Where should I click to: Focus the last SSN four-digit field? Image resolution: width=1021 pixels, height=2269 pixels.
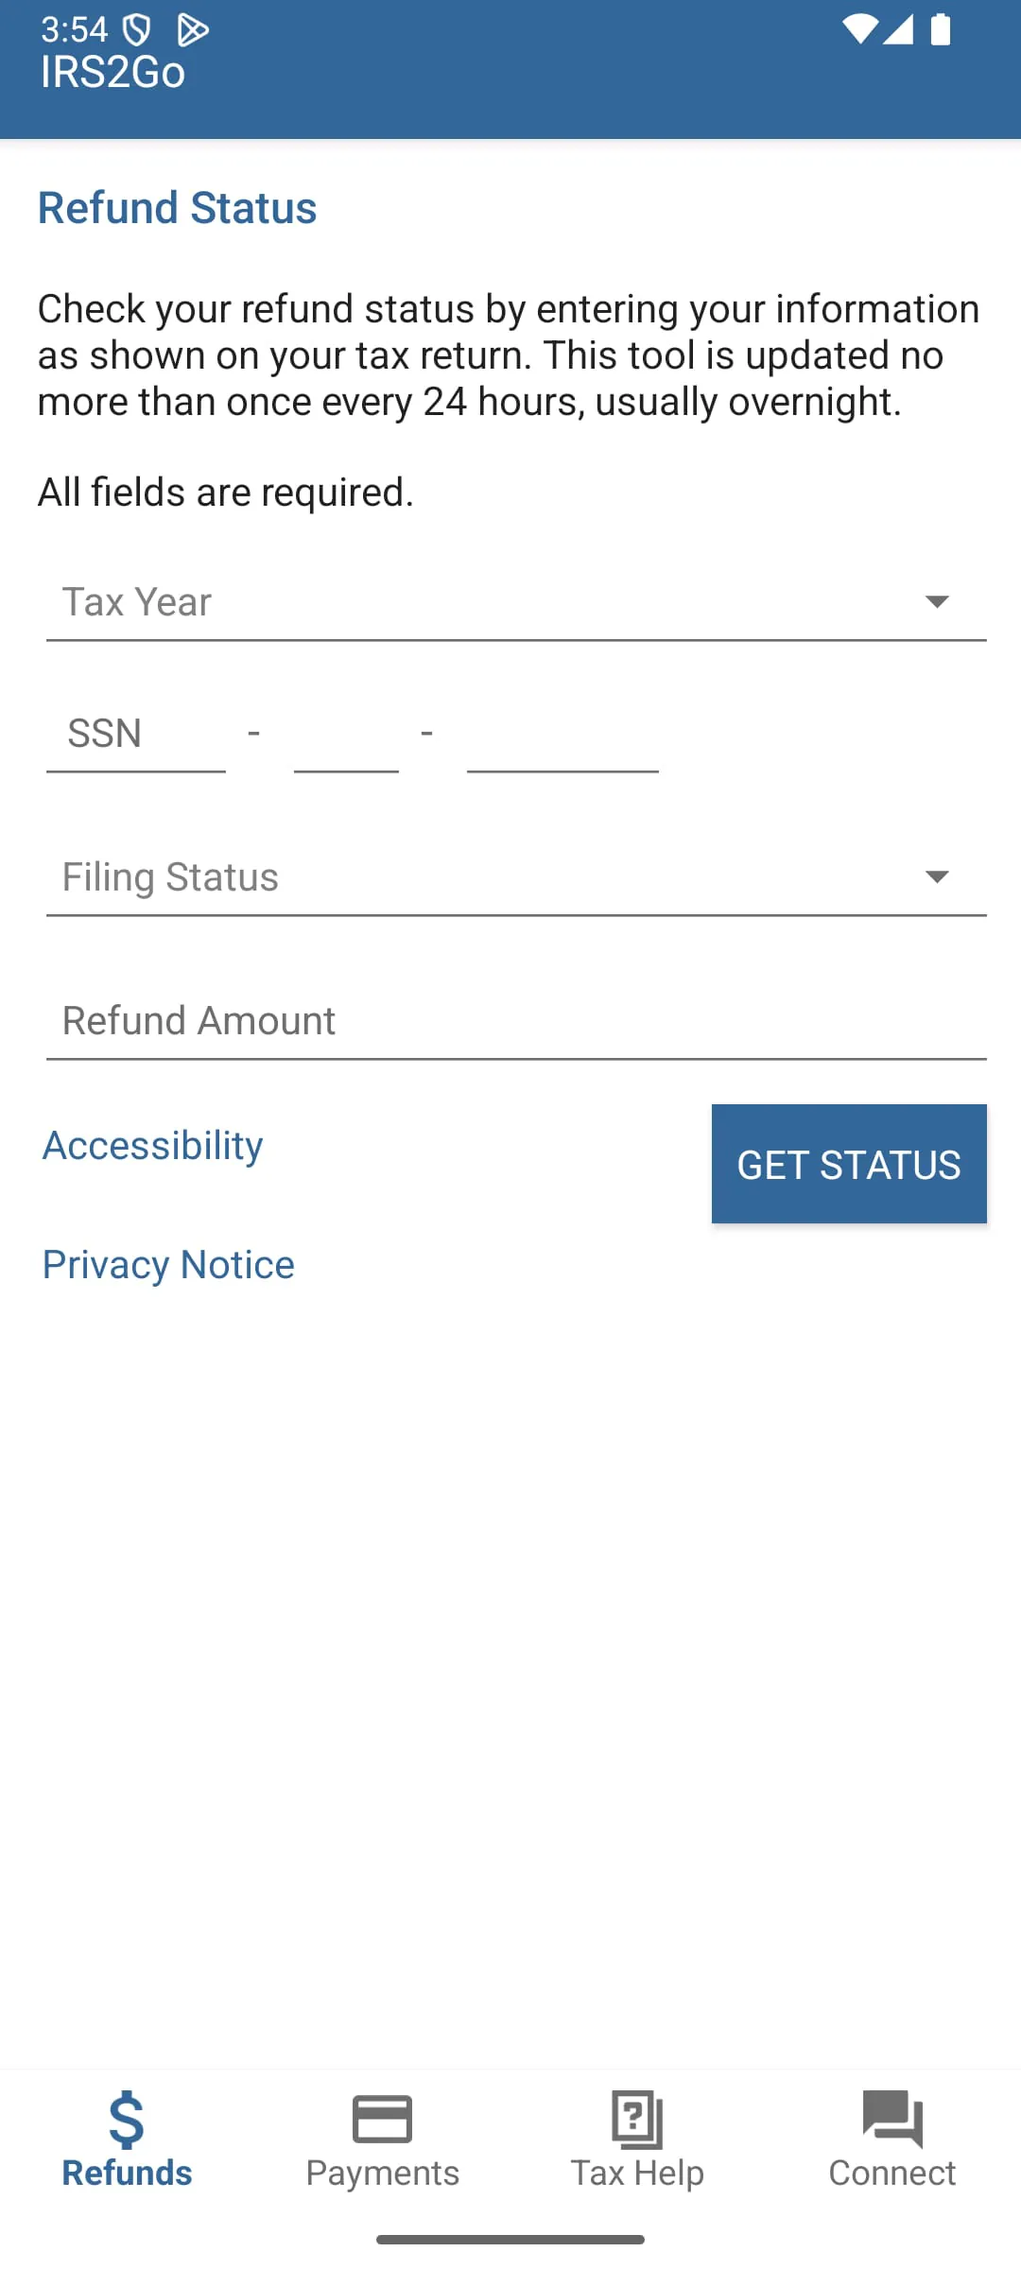tap(562, 736)
